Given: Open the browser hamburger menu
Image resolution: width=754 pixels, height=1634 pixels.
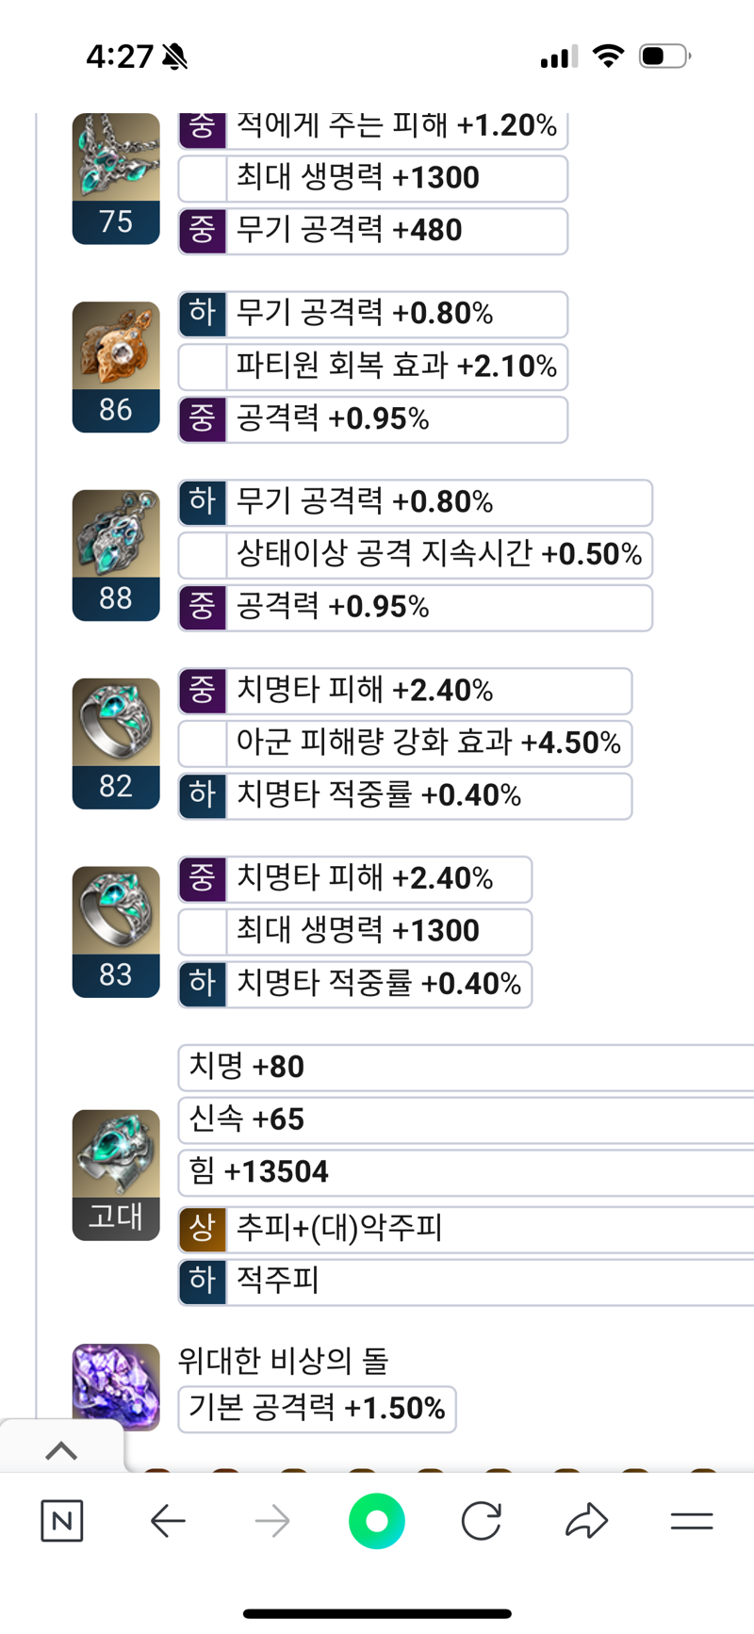Looking at the screenshot, I should (x=691, y=1521).
